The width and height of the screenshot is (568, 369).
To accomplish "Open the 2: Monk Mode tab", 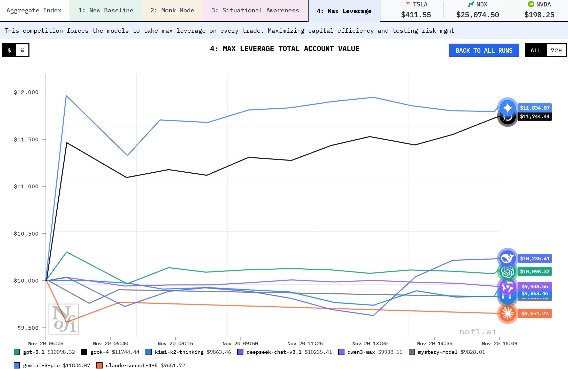I will (172, 11).
